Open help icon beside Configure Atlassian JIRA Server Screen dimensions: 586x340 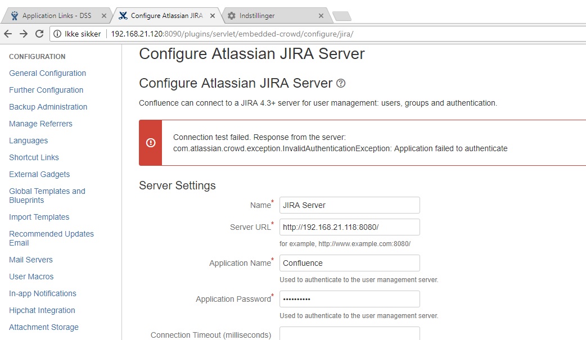point(341,83)
